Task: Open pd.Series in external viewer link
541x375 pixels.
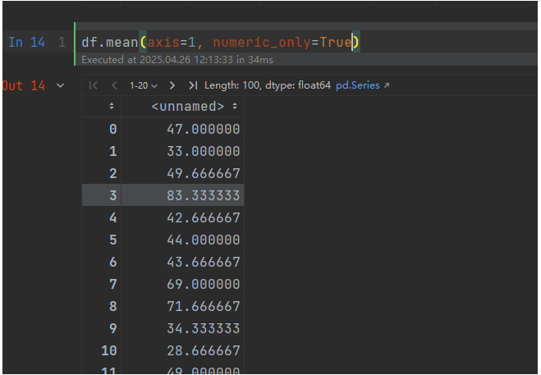Action: pyautogui.click(x=362, y=85)
